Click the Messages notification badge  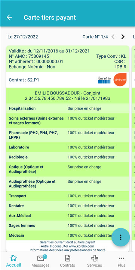45,256
